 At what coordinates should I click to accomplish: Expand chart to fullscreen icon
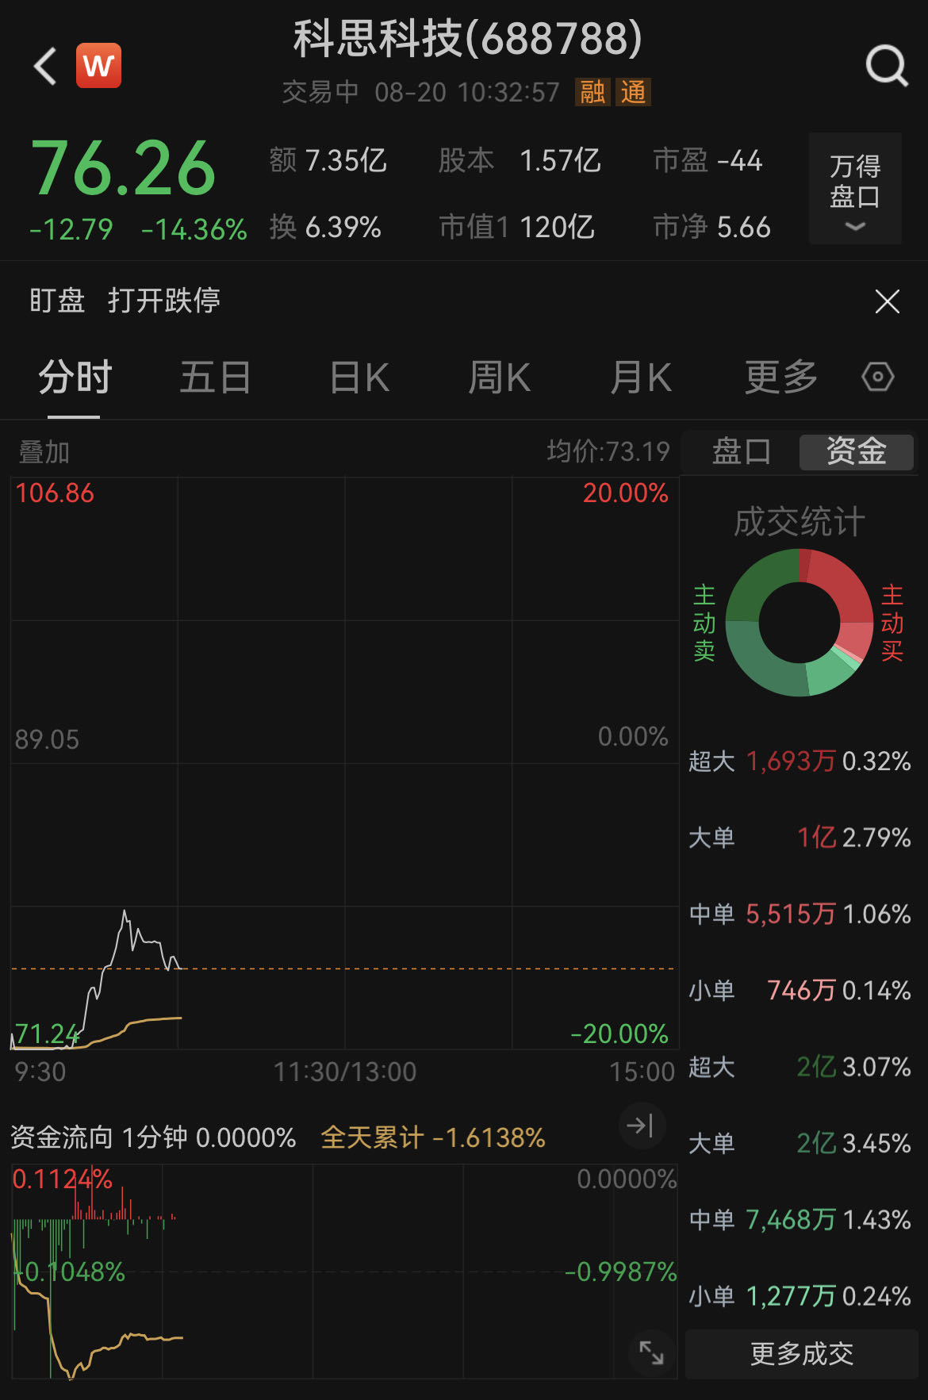coord(651,1352)
